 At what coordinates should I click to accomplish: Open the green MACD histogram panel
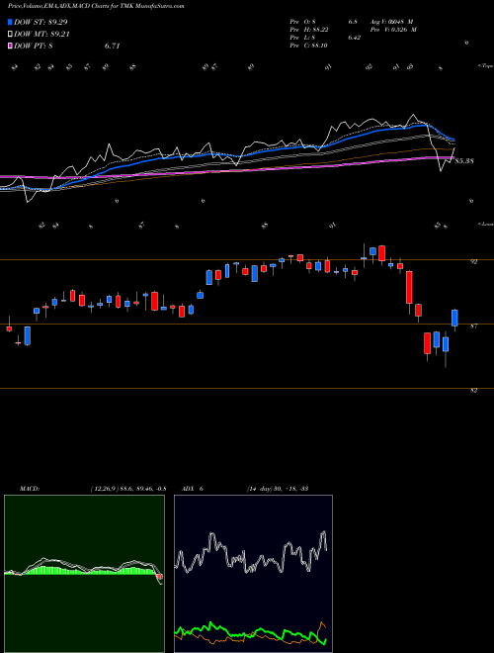coord(84,574)
